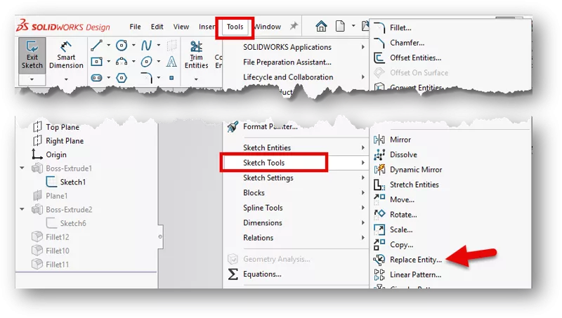Click the Home icon
The image size is (562, 318).
[321, 26]
